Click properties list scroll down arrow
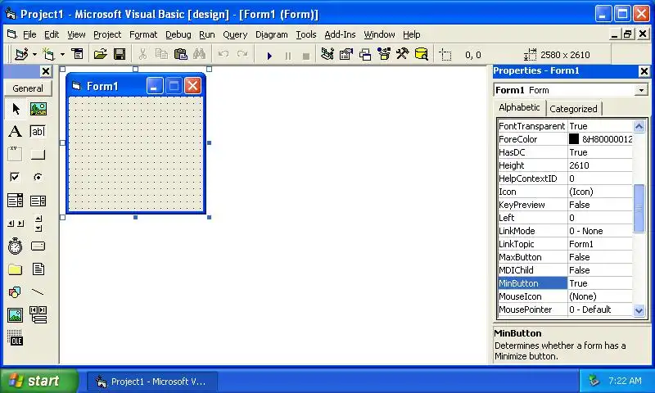655x393 pixels. click(x=639, y=309)
